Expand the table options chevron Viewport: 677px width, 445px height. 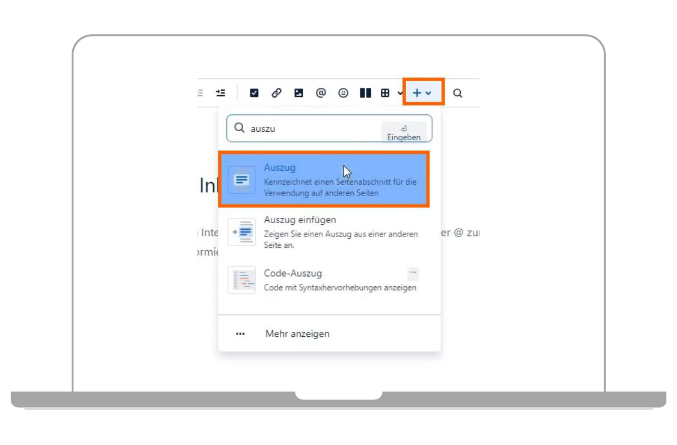point(400,94)
